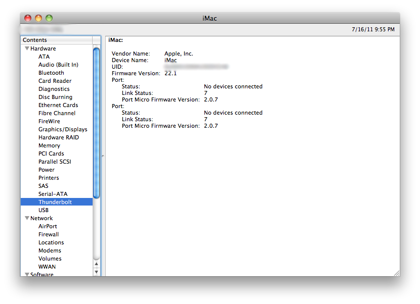The image size is (420, 304).
Task: Open the Modems entry
Action: (x=50, y=250)
